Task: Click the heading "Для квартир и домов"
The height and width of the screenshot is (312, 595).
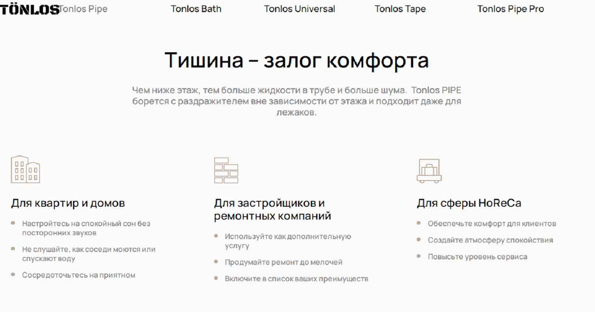Action: pos(68,203)
